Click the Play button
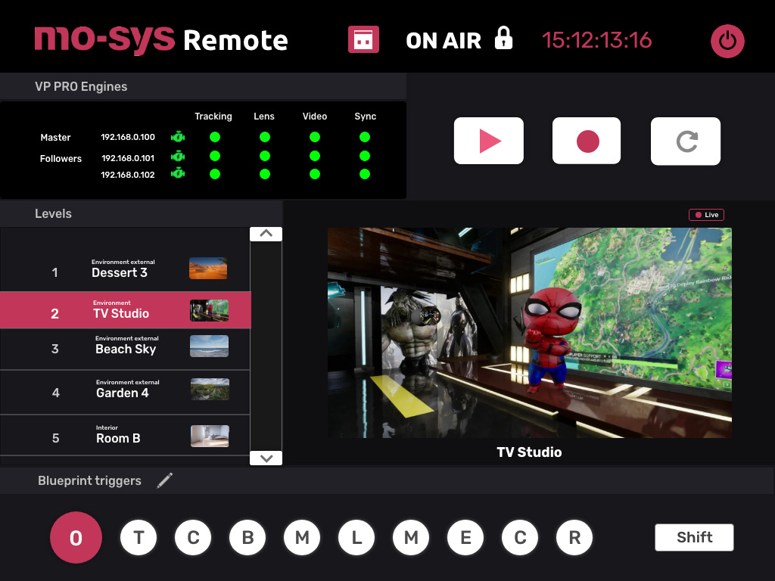This screenshot has height=581, width=775. click(488, 141)
